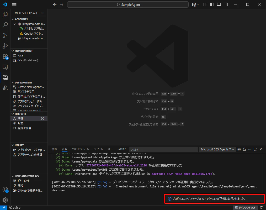Close the output panel

coord(261,149)
